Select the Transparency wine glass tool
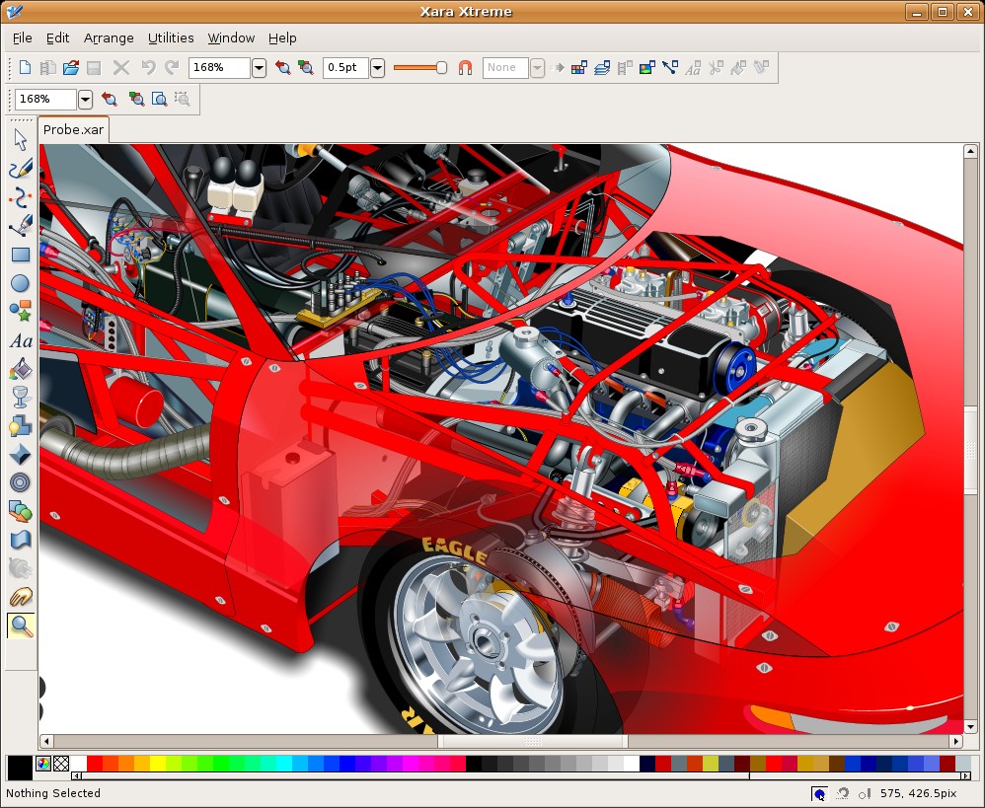The height and width of the screenshot is (808, 985). click(20, 397)
